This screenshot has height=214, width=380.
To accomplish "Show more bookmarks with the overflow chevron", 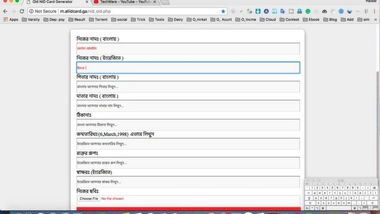I will (375, 20).
